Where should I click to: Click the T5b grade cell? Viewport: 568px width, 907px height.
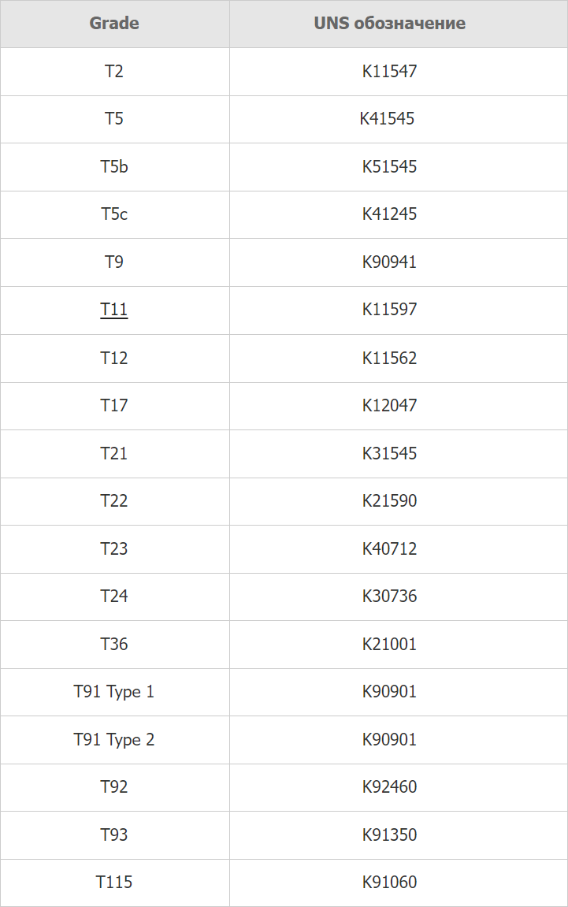[114, 166]
